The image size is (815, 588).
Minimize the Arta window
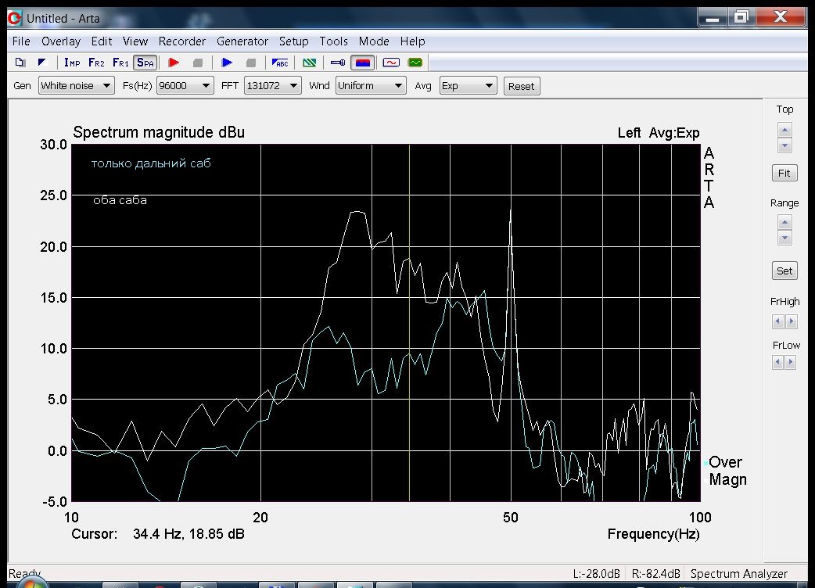click(x=712, y=17)
